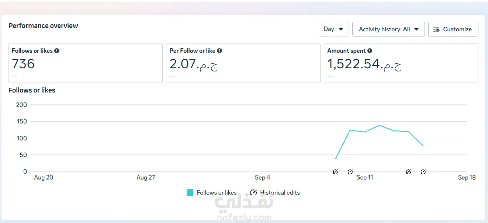This screenshot has width=488, height=223.
Task: Toggle the Follows or likes legend label
Action: click(217, 192)
